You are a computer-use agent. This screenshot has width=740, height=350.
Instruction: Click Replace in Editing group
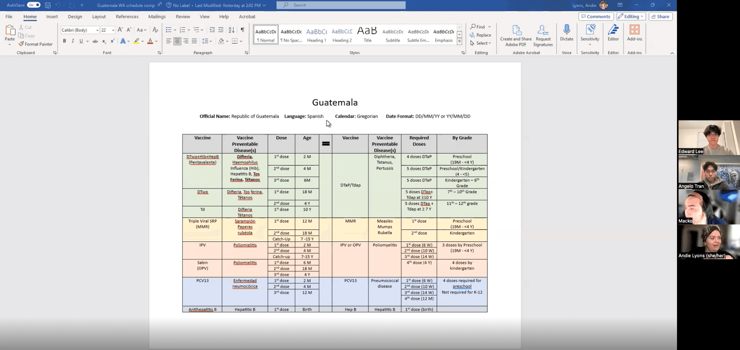point(481,35)
